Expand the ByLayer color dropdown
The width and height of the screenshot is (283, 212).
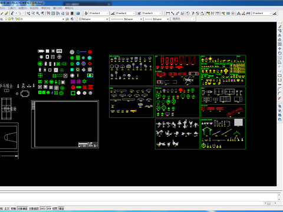94,19
